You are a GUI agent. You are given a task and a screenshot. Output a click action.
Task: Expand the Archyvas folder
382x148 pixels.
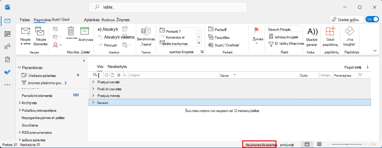[x=19, y=103]
